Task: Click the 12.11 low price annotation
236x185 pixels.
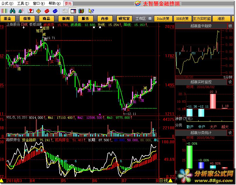Action: click(132, 114)
